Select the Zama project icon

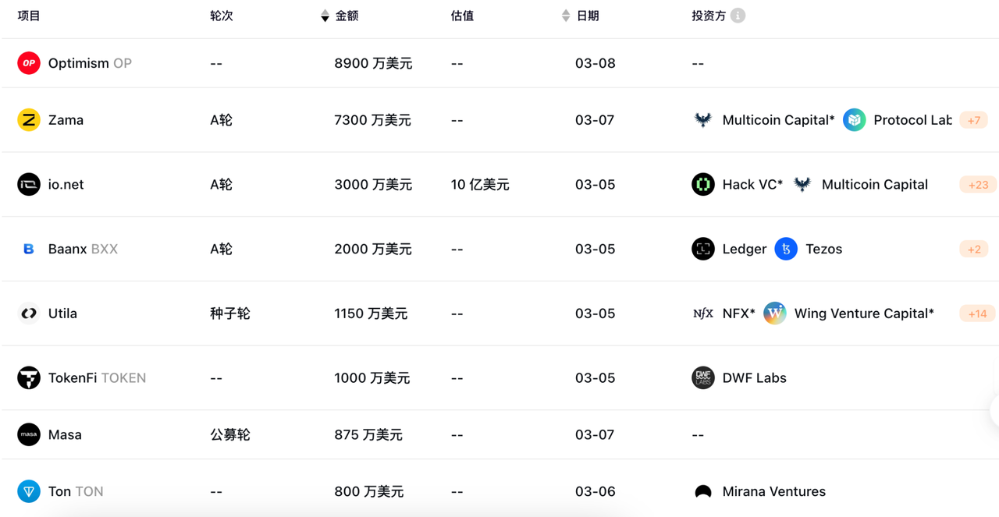28,119
